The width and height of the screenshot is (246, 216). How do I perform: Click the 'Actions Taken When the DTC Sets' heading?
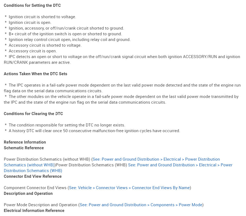(35, 74)
